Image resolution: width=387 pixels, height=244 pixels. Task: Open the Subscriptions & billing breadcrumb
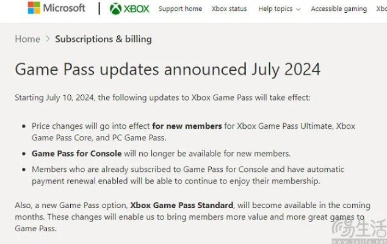pos(103,39)
